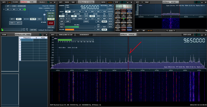The height and width of the screenshot is (107, 207).
Task: Open the OPT options button
Action: click(x=8, y=6)
